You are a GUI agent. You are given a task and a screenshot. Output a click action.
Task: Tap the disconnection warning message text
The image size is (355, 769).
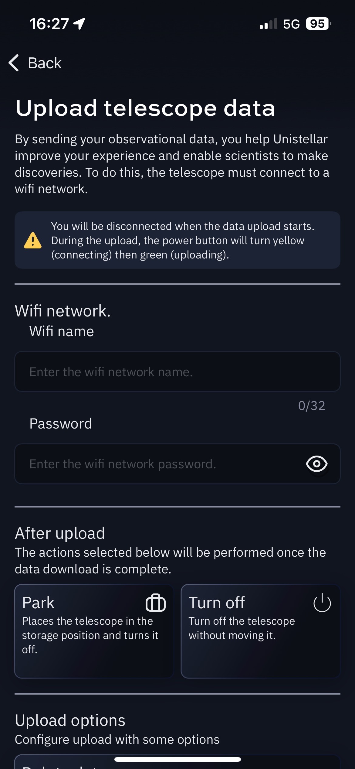point(183,241)
